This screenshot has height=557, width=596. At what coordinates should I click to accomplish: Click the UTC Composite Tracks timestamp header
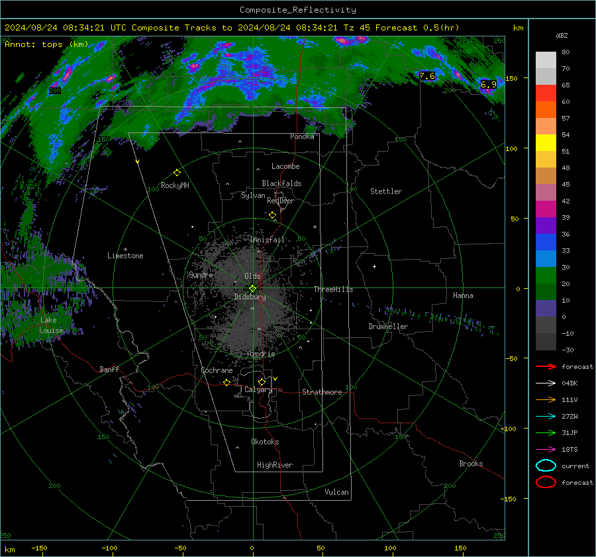coord(232,28)
